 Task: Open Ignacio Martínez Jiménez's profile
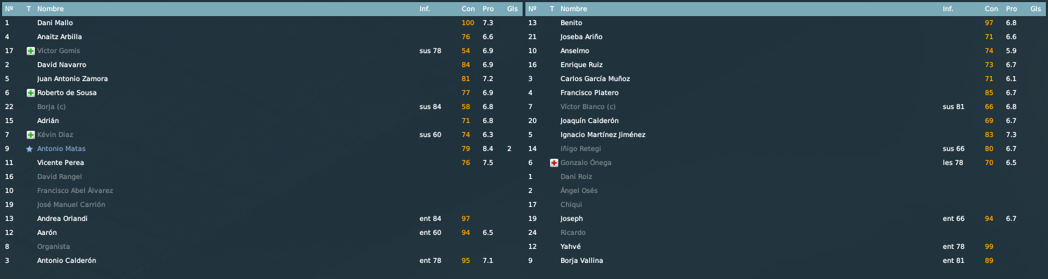coord(603,135)
